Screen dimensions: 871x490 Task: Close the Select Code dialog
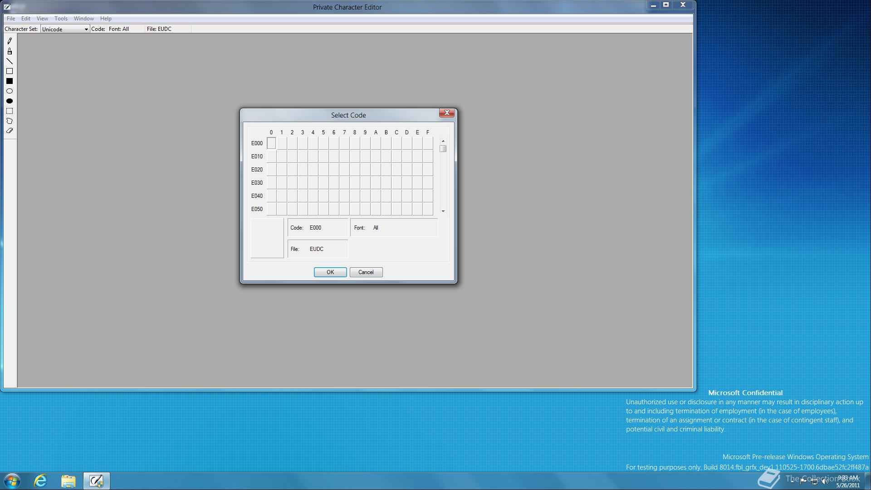click(447, 113)
